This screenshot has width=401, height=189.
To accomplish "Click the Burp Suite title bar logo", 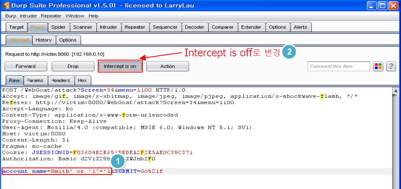I will tap(6, 5).
